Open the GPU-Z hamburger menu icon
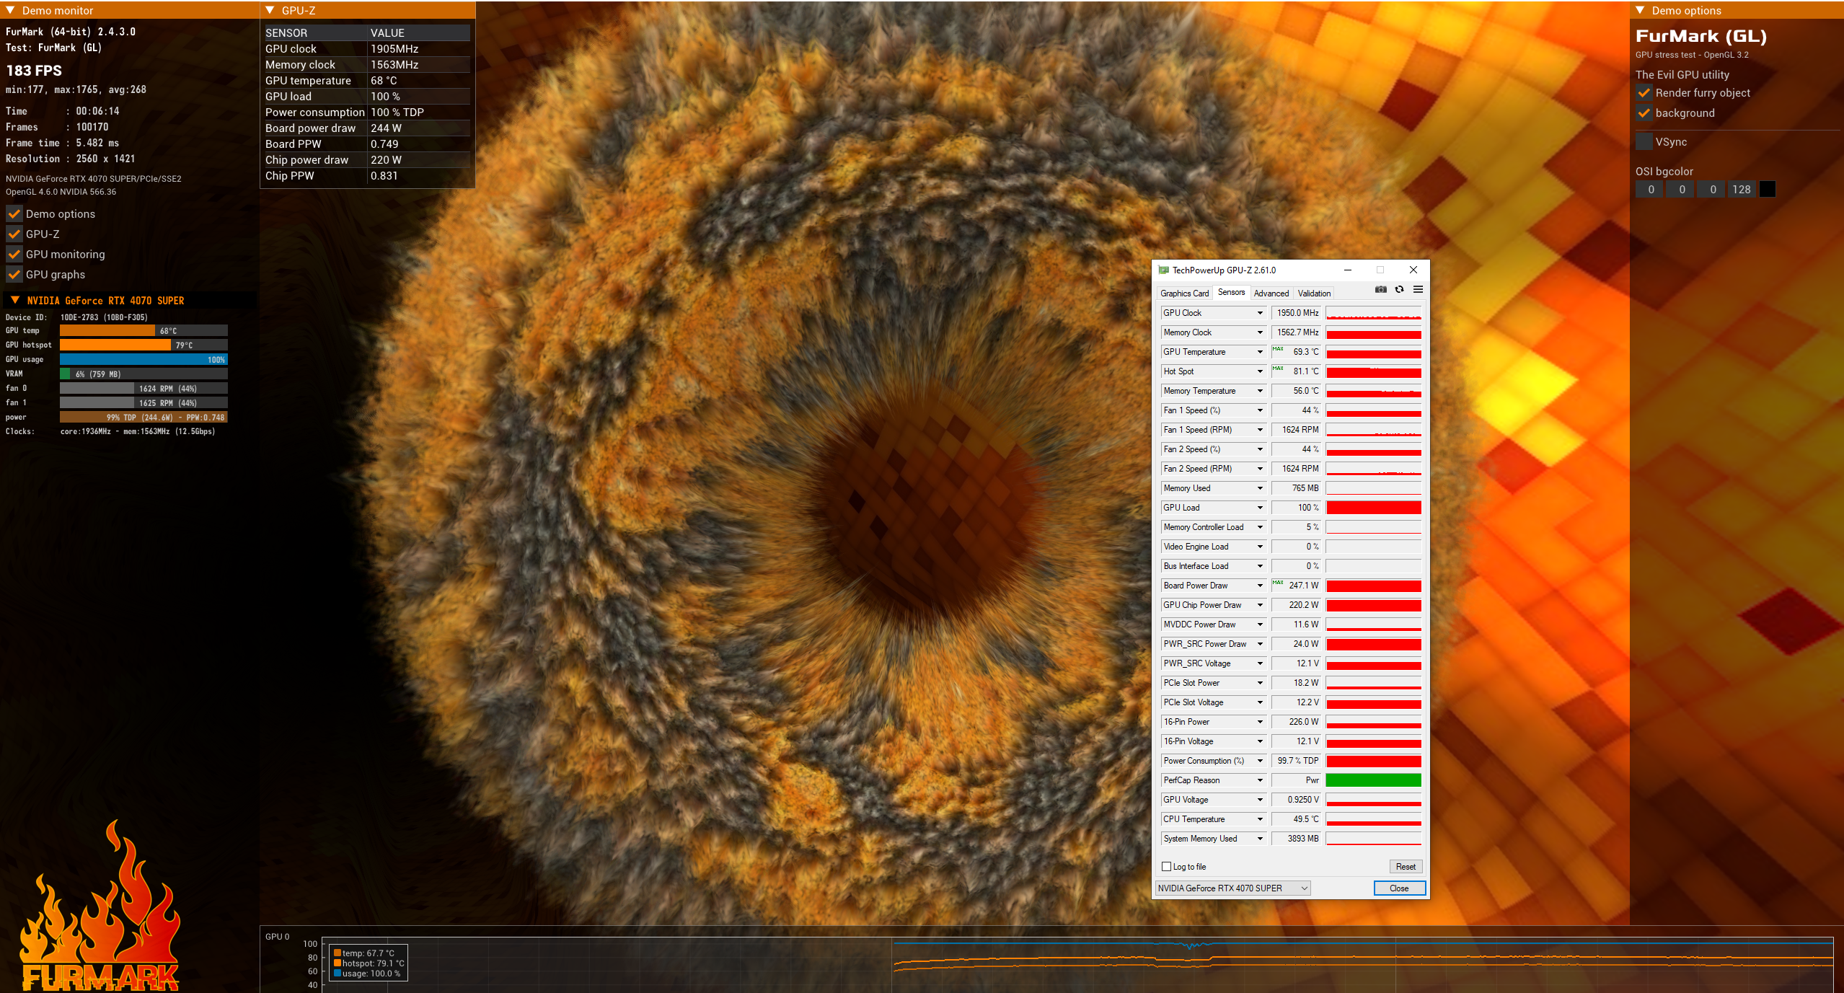This screenshot has width=1844, height=993. (1418, 290)
